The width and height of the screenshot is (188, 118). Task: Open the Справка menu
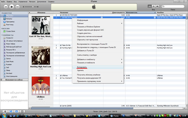coord(51,1)
